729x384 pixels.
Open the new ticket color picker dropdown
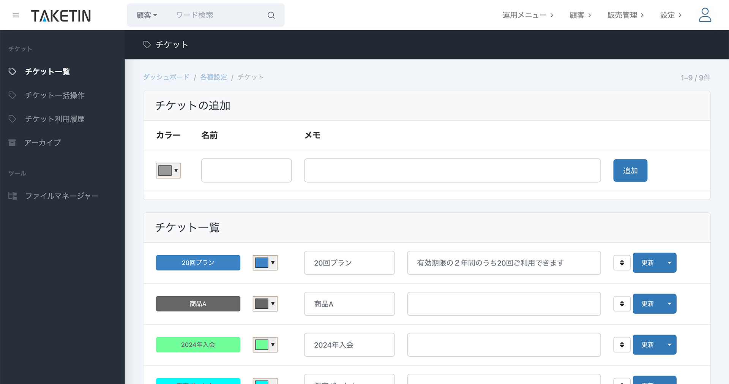(168, 171)
